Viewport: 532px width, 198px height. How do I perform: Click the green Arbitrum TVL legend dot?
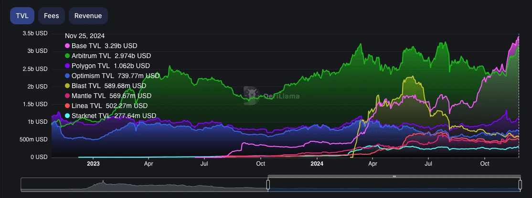click(x=67, y=56)
